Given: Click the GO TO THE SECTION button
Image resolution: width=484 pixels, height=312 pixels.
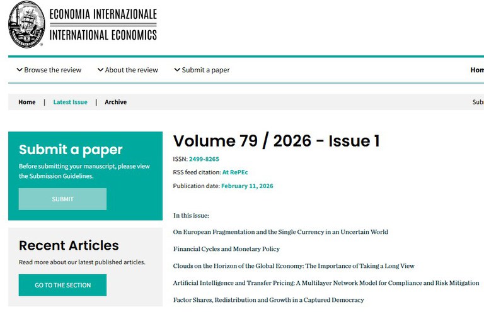Looking at the screenshot, I should 62,285.
